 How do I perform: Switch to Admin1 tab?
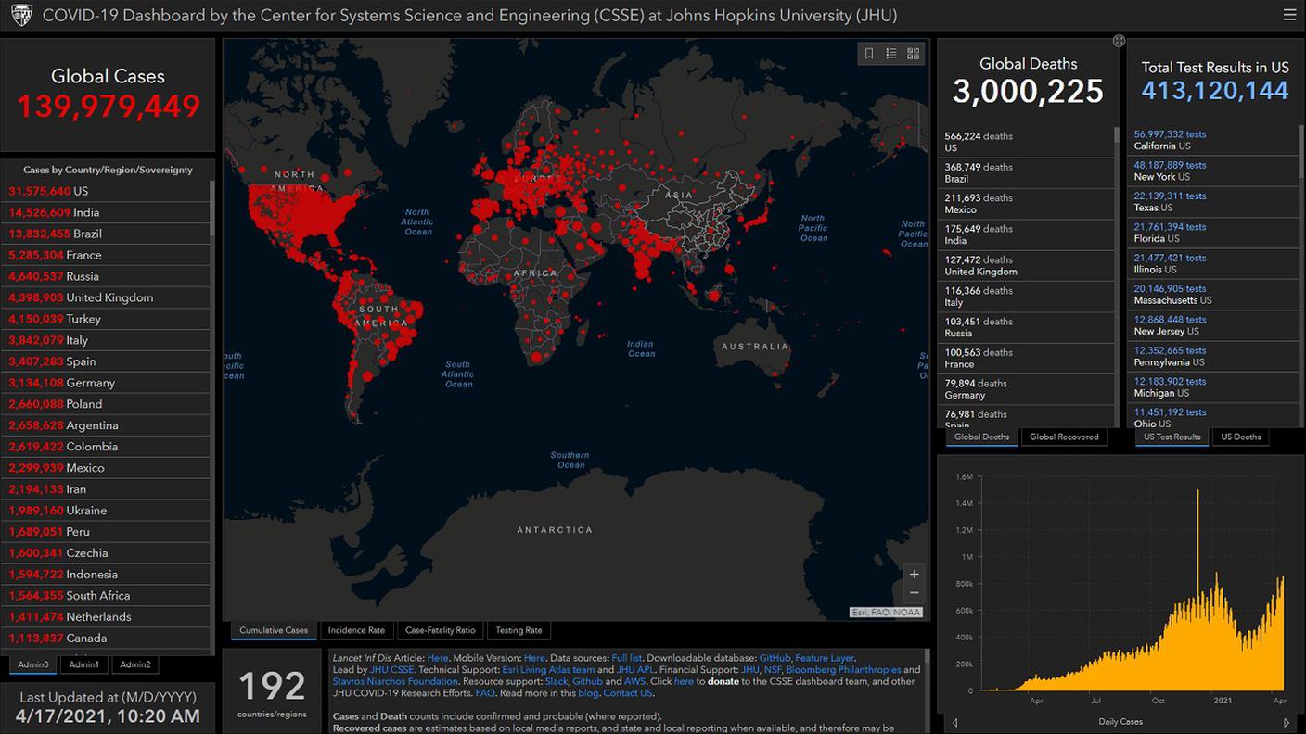(84, 664)
